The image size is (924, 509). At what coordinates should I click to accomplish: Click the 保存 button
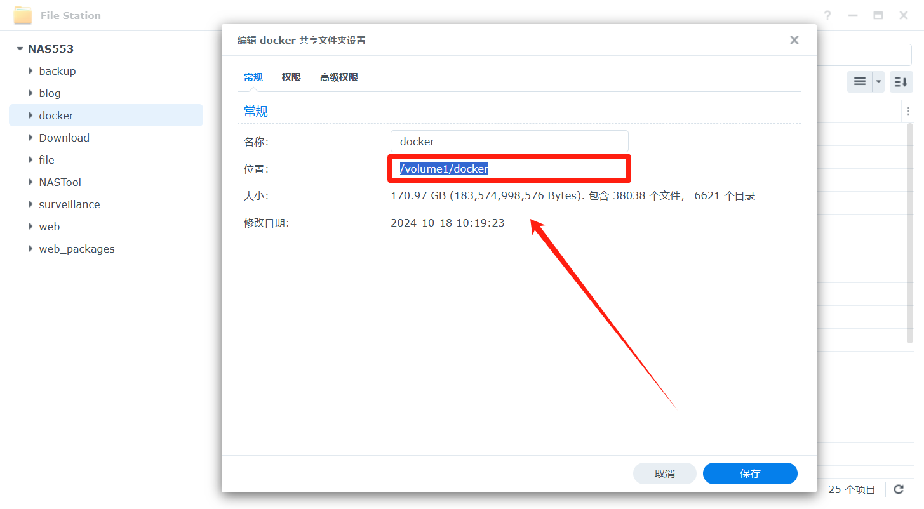tap(749, 473)
